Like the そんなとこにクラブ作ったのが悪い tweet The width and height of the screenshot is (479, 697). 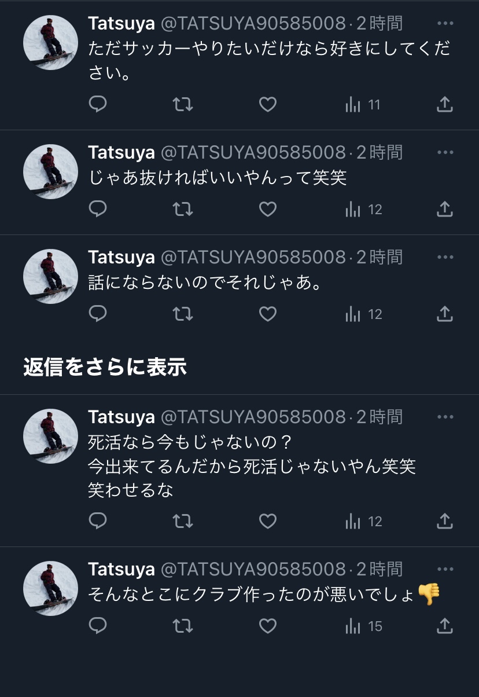pos(267,626)
